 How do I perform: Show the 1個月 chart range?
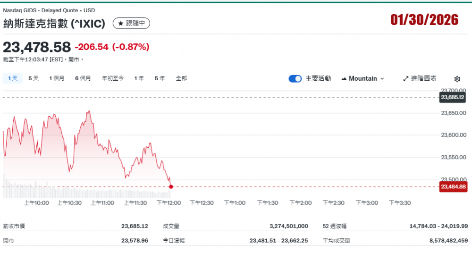click(57, 78)
